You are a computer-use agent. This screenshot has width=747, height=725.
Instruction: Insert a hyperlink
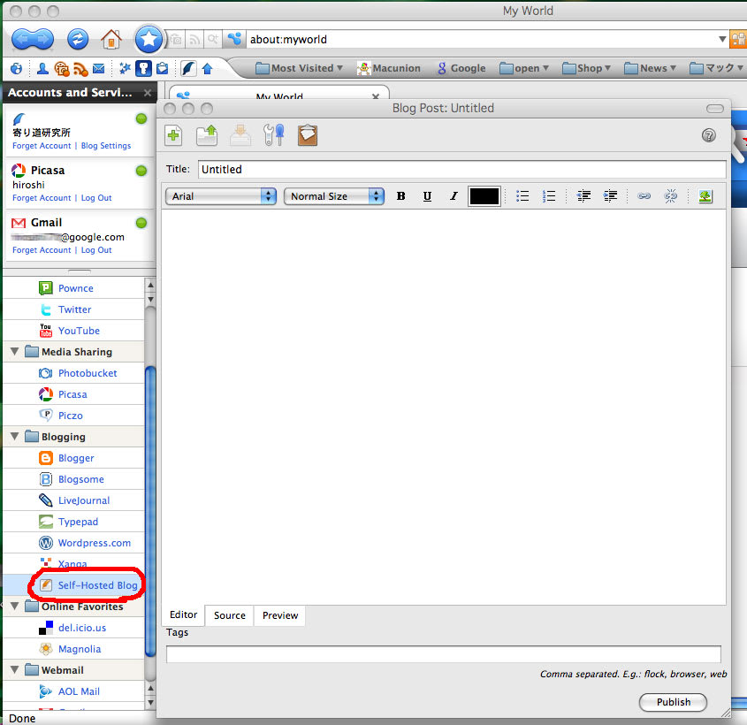[644, 196]
